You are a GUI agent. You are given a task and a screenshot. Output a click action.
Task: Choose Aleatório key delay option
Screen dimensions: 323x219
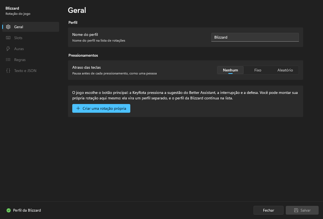285,70
